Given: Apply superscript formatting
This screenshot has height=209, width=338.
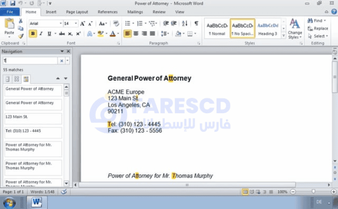Looking at the screenshot, I should pyautogui.click(x=78, y=34).
